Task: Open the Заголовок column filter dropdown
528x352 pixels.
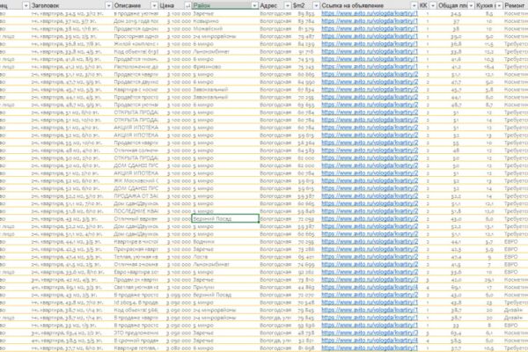Action: click(x=108, y=5)
